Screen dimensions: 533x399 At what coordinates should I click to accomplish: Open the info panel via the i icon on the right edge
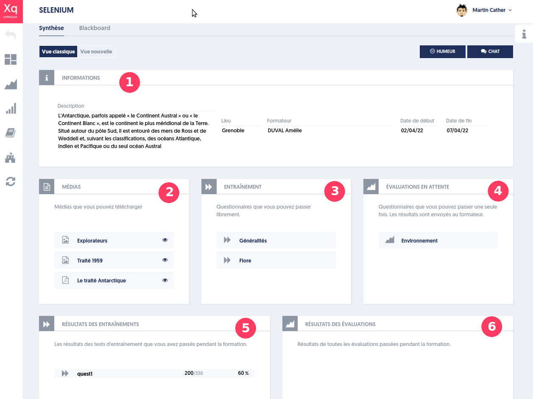525,34
